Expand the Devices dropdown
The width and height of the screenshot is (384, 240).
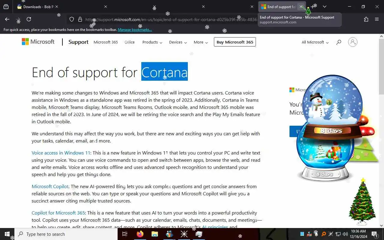click(178, 42)
